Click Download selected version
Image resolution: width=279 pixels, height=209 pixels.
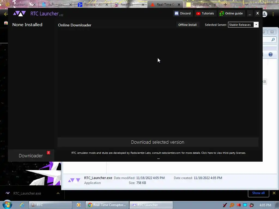[158, 142]
